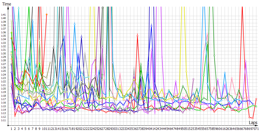Select the red data point at 1:41
This screenshot has width=264, height=132.
[x=47, y=14]
